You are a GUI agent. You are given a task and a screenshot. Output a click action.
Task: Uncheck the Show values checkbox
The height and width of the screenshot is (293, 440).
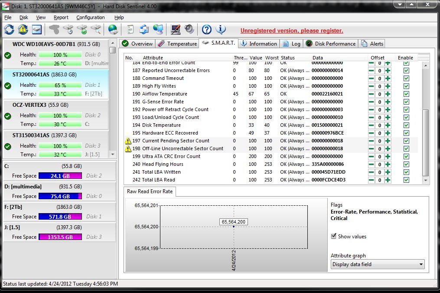coord(334,236)
